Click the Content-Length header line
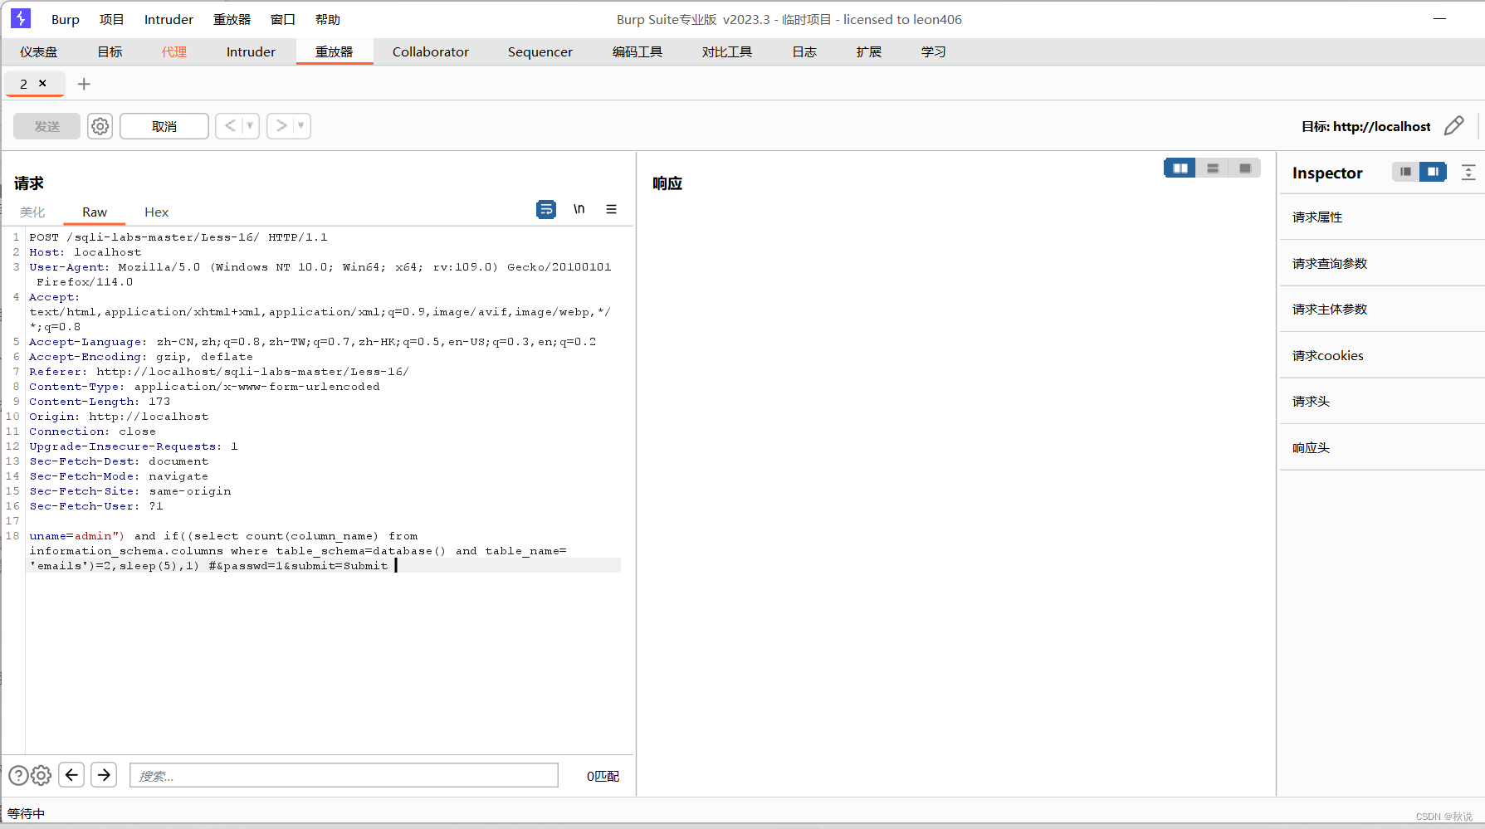Image resolution: width=1485 pixels, height=829 pixels. (100, 402)
